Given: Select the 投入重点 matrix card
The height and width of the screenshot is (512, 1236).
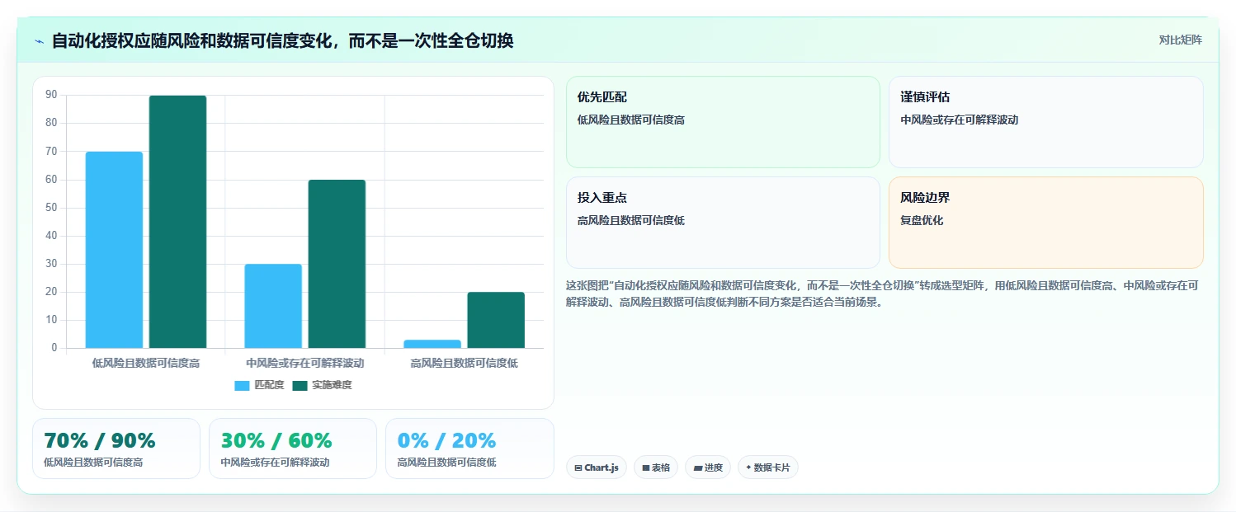Looking at the screenshot, I should 723,223.
